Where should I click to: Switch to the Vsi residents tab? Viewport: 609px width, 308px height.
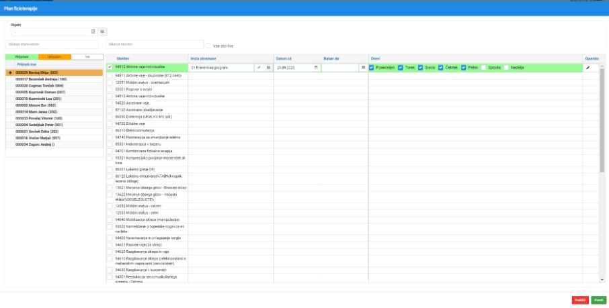click(x=87, y=57)
